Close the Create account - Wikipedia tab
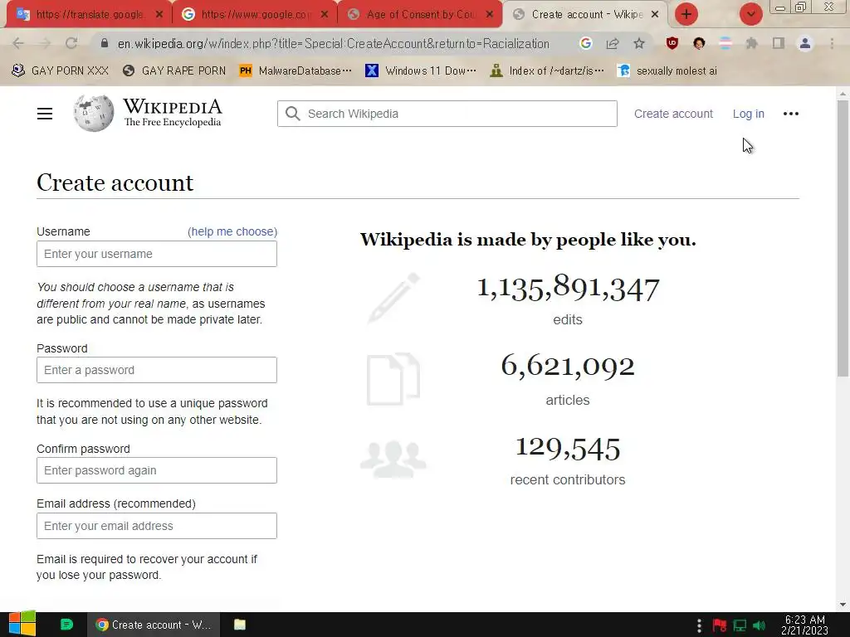The height and width of the screenshot is (637, 850). click(x=655, y=14)
